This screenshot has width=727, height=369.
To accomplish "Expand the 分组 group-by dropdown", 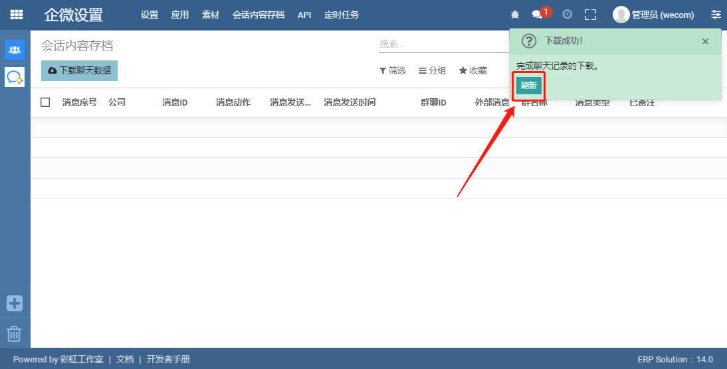I will coord(432,70).
